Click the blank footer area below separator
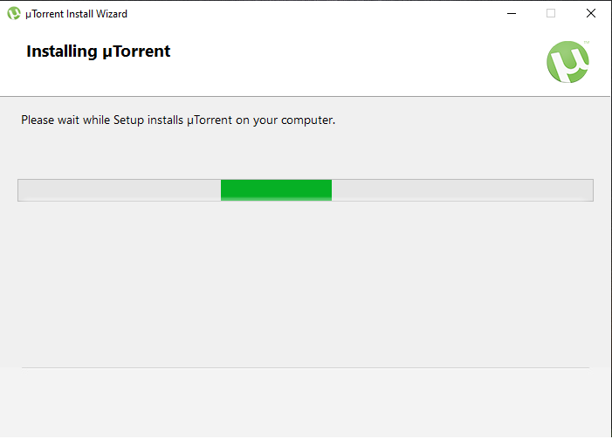This screenshot has height=439, width=612. click(306, 404)
